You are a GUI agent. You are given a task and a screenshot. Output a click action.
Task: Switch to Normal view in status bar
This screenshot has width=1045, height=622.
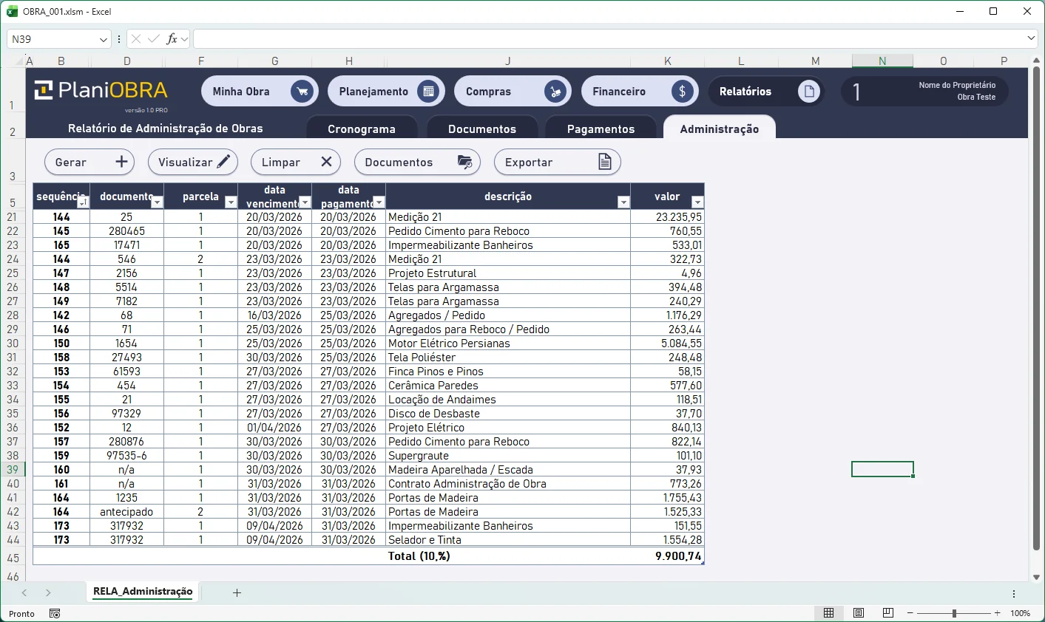[x=829, y=613]
